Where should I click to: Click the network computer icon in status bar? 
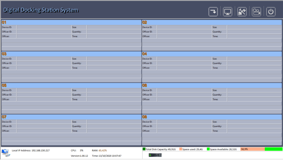tap(5, 153)
